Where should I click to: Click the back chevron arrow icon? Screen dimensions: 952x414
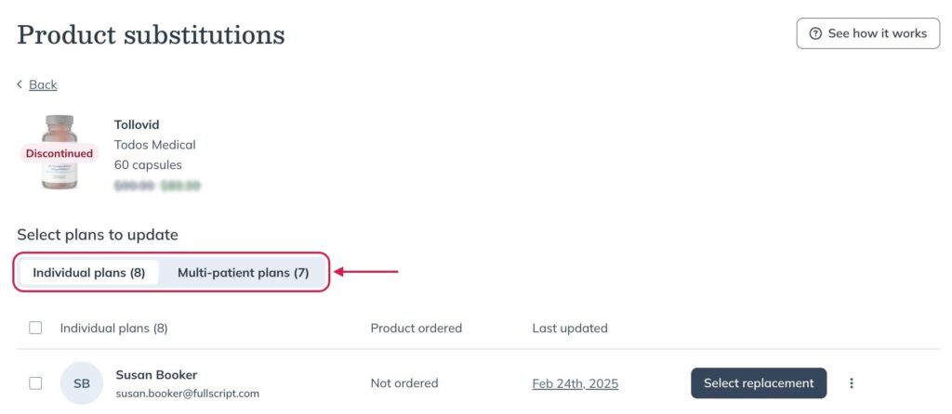tap(20, 84)
